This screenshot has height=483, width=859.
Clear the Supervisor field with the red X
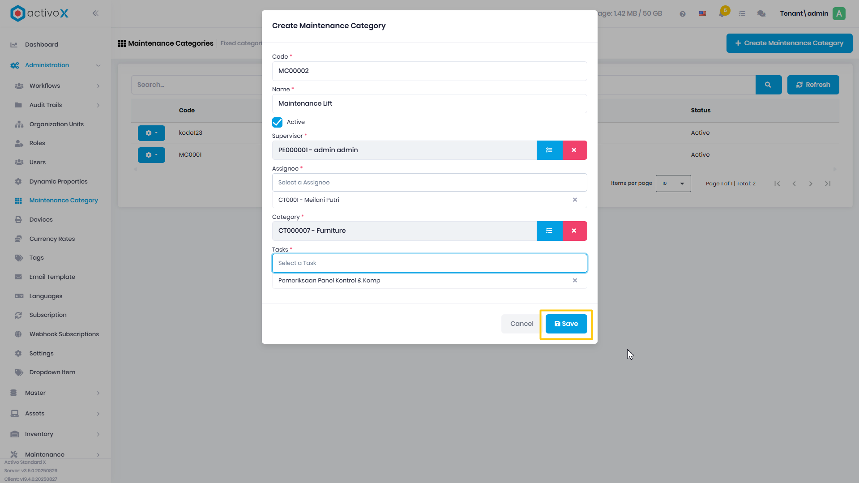click(x=574, y=150)
